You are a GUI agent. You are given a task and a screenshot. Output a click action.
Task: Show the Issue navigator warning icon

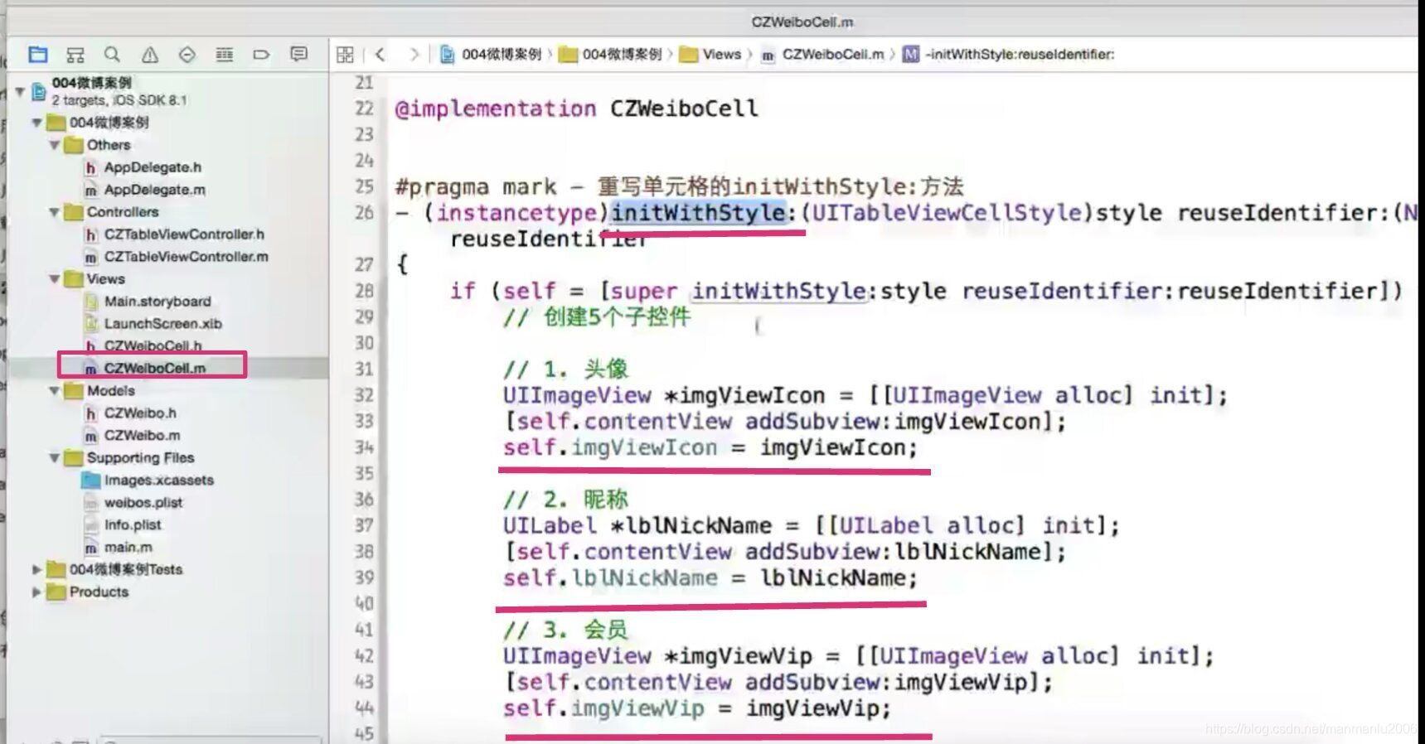pos(149,55)
